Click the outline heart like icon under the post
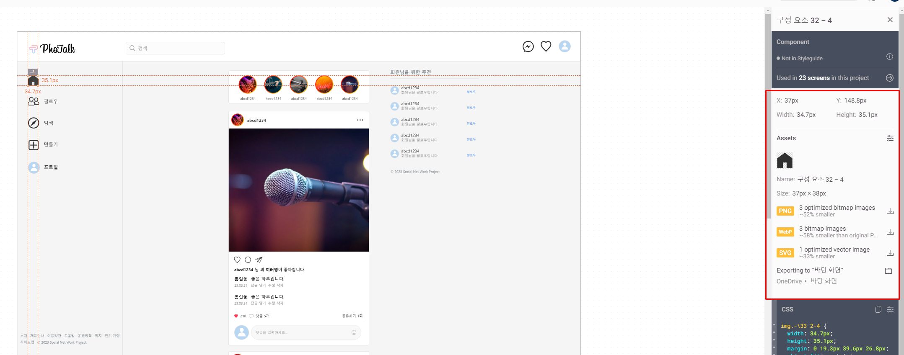Screen dimensions: 904x355 click(237, 260)
